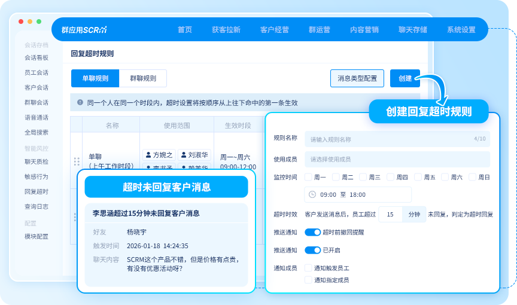The width and height of the screenshot is (517, 305).
Task: Click the 杨晓宇 friend name
Action: [136, 232]
